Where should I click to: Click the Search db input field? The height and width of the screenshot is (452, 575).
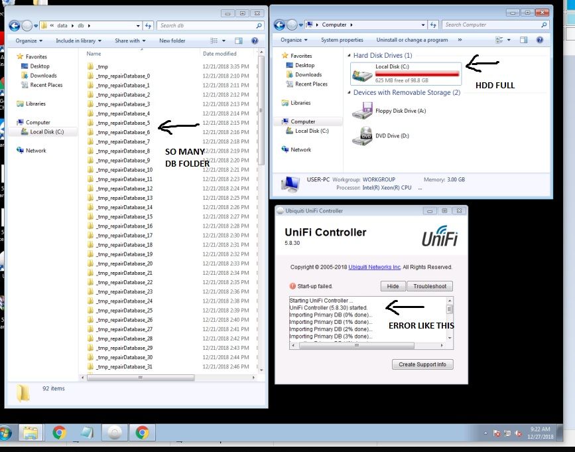206,25
